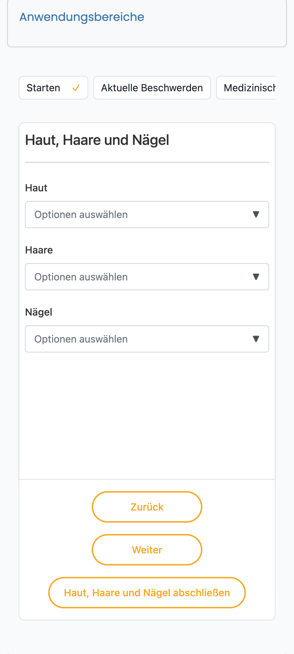The width and height of the screenshot is (294, 654).
Task: Open the Haare options select field
Action: (x=147, y=277)
